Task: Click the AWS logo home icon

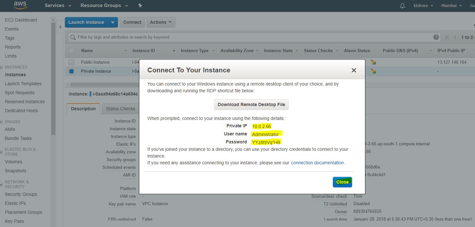Action: coord(20,5)
